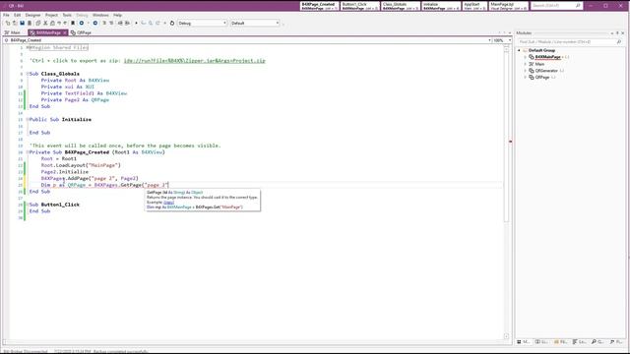Click the New project toolbar icon

(x=8, y=24)
